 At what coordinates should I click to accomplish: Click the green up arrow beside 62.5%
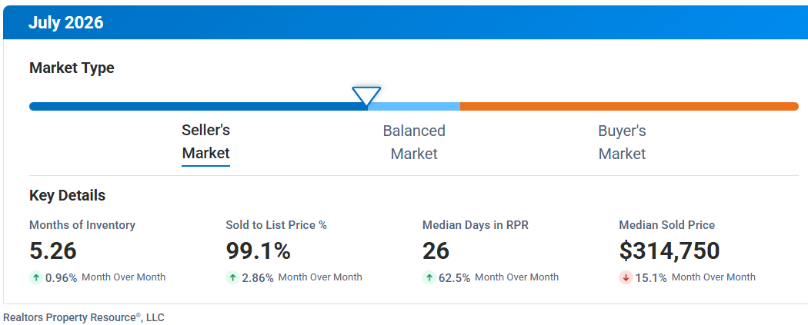(429, 277)
